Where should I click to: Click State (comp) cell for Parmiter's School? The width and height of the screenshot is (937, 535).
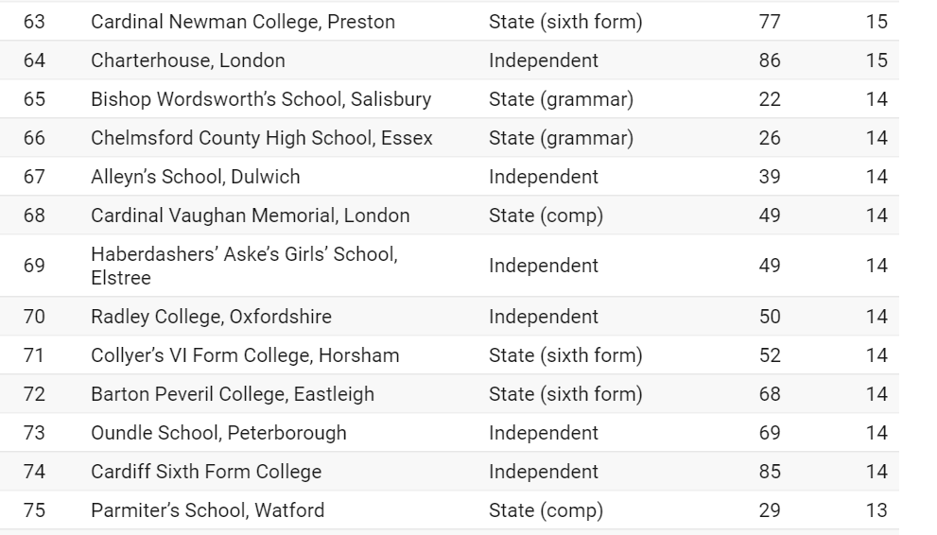[547, 510]
